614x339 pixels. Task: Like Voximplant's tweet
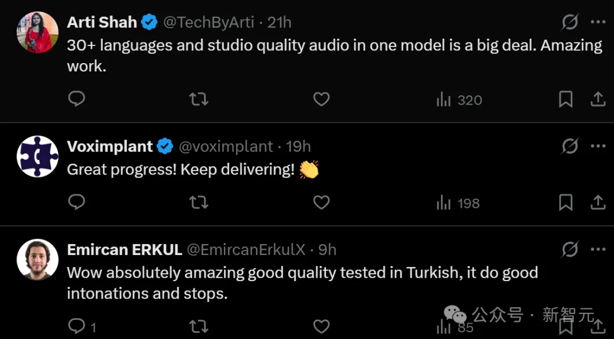point(321,202)
